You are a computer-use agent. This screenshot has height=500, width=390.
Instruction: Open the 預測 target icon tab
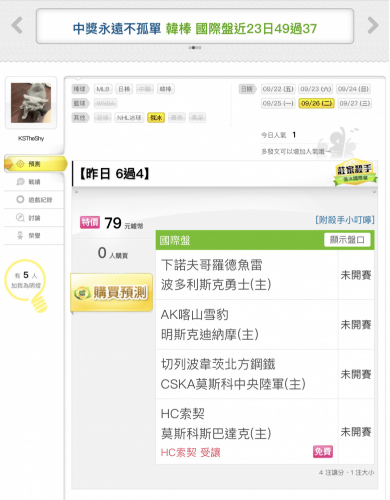click(35, 164)
